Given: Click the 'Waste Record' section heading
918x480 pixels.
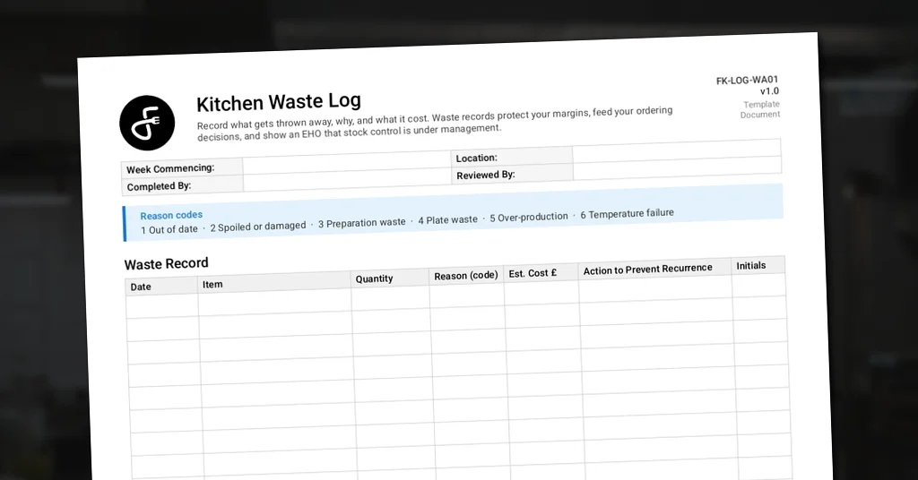Looking at the screenshot, I should tap(166, 263).
